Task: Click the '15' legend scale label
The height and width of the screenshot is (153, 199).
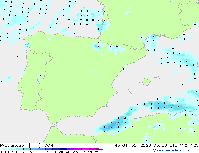Action: tap(46, 152)
